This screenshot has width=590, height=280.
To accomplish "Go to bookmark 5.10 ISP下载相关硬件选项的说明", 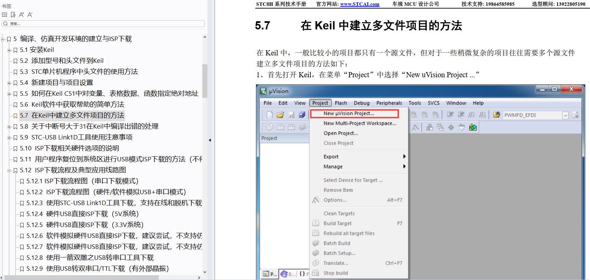I will click(x=69, y=148).
